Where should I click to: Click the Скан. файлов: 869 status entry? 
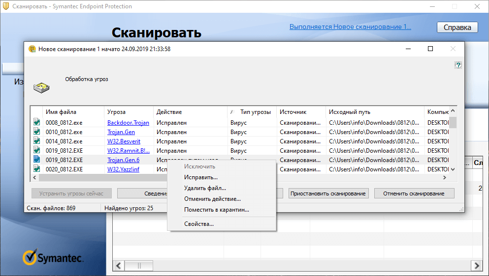51,208
